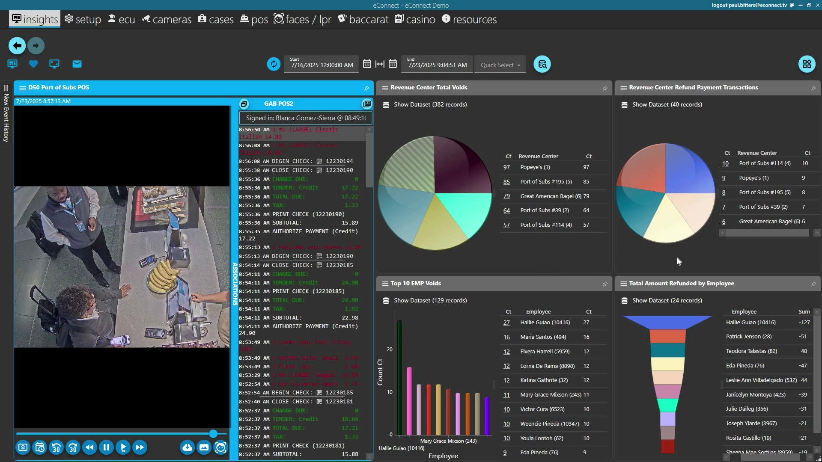Click the Start date input field
The height and width of the screenshot is (462, 822).
(322, 64)
